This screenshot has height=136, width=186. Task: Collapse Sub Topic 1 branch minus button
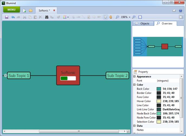point(5,75)
